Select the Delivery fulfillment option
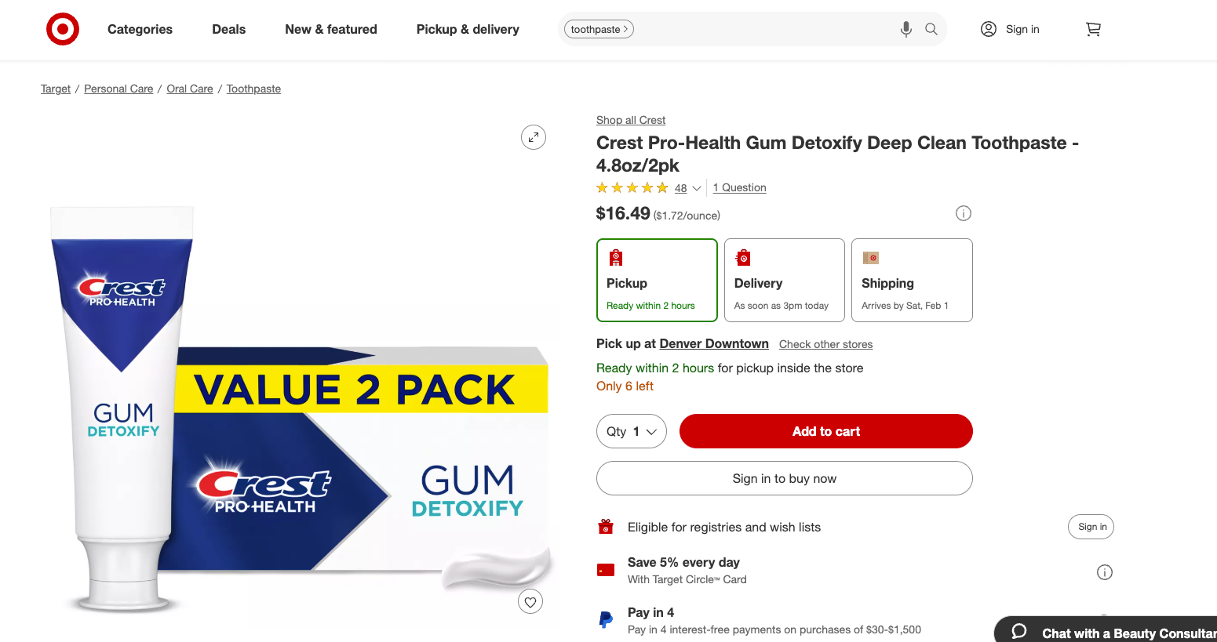The width and height of the screenshot is (1217, 642). click(784, 280)
